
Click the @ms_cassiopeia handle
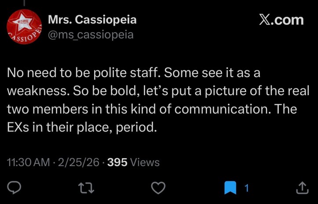90,34
